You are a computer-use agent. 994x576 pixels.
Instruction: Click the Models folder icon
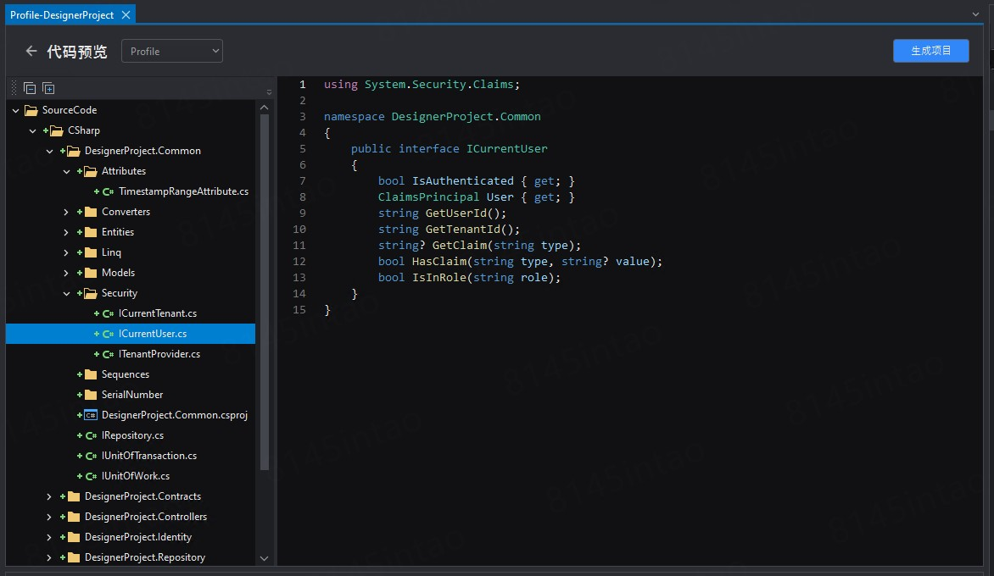tap(91, 273)
